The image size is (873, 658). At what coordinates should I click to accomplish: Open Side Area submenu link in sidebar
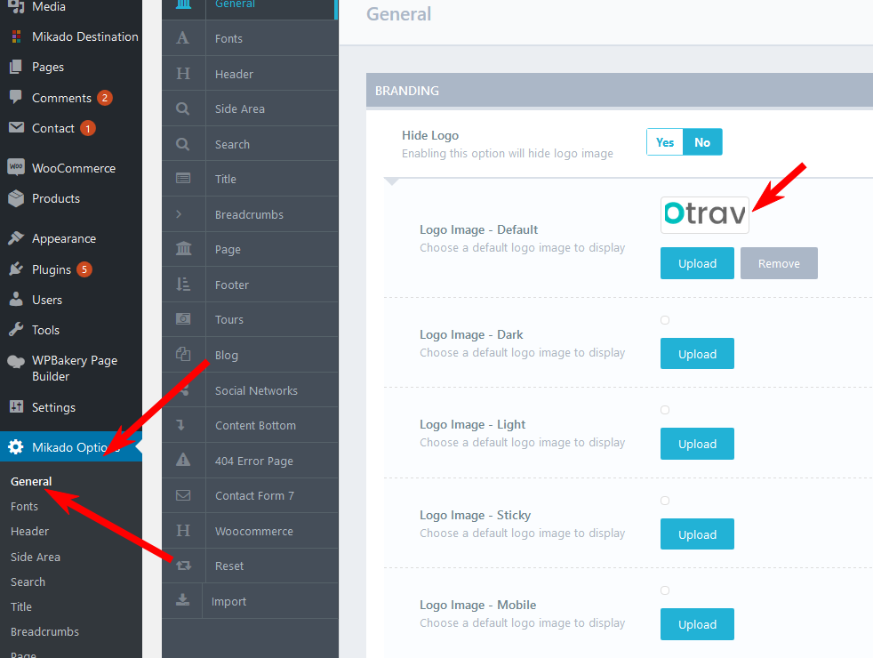coord(35,557)
